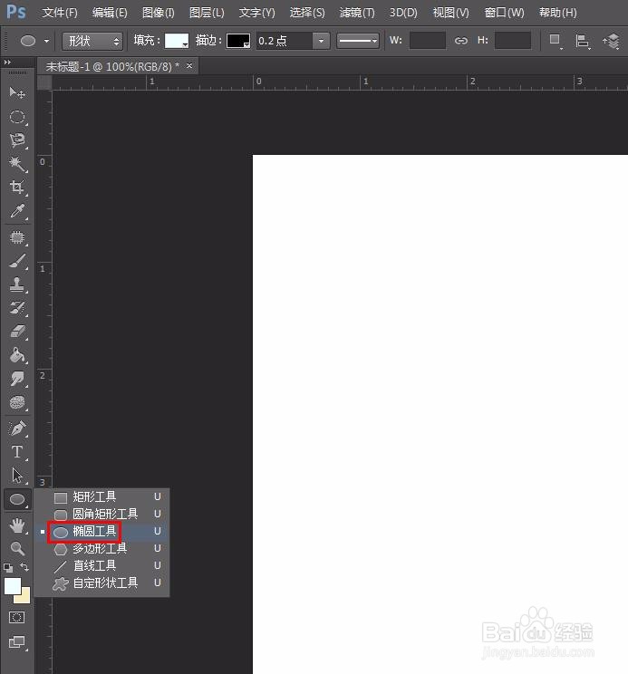
Task: Choose 自定形状工具 from the flyout
Action: pyautogui.click(x=101, y=583)
